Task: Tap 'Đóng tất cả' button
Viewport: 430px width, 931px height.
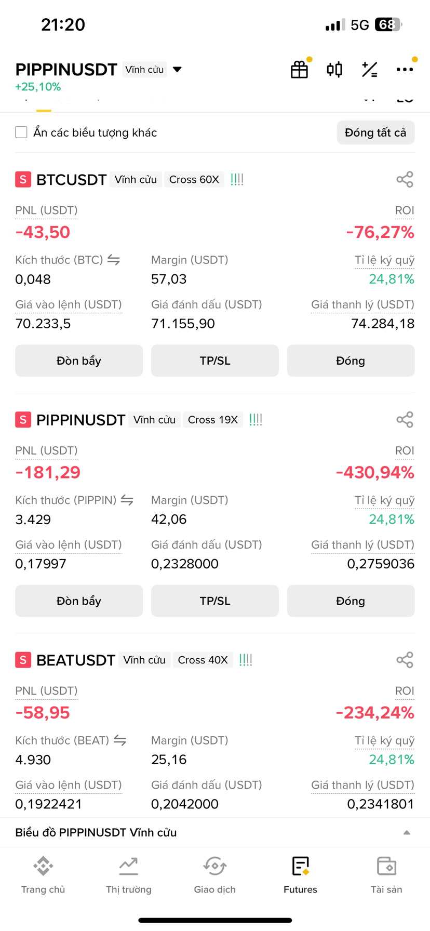Action: [375, 132]
